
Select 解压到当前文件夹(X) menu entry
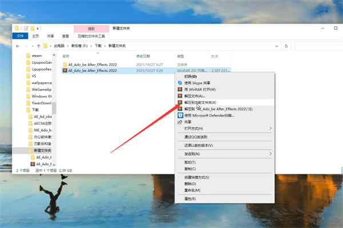pyautogui.click(x=225, y=103)
